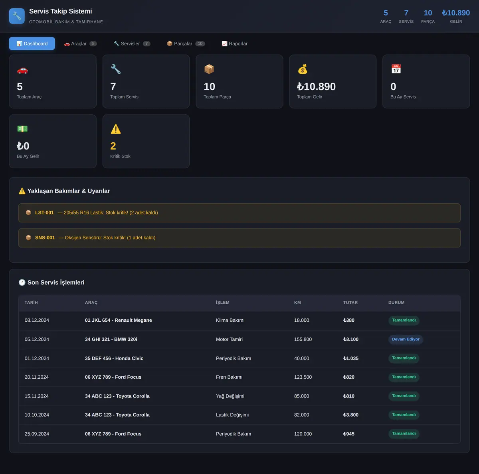Click the Yağ Değişimi service cell

pos(230,396)
